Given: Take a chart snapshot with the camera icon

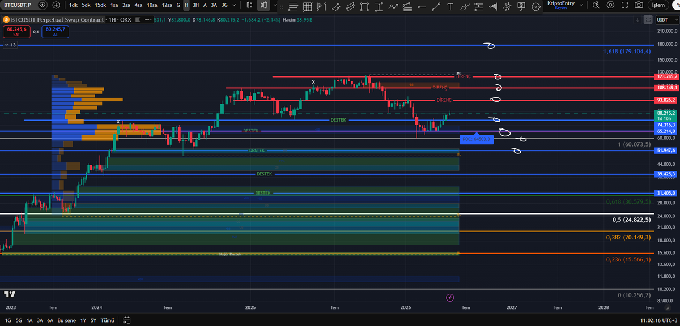Looking at the screenshot, I should pyautogui.click(x=639, y=5).
